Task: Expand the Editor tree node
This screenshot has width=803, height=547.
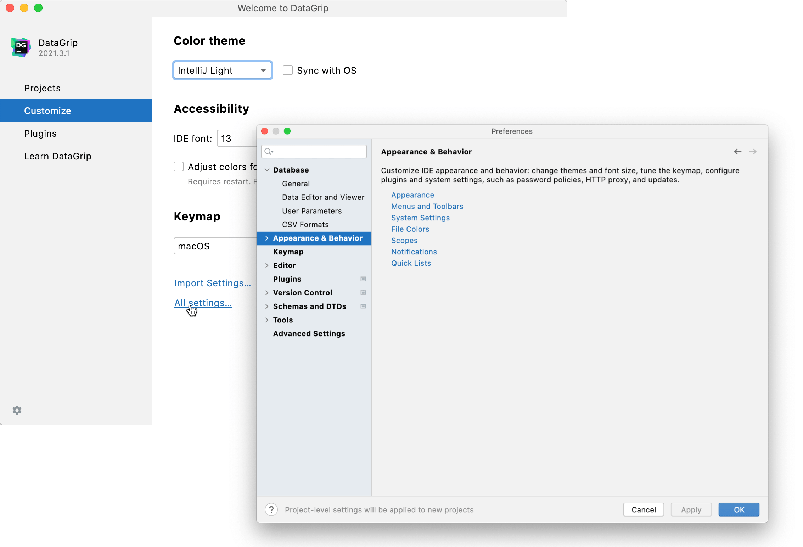Action: 267,265
